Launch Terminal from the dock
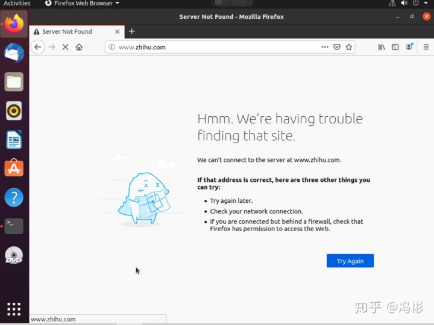 point(14,226)
